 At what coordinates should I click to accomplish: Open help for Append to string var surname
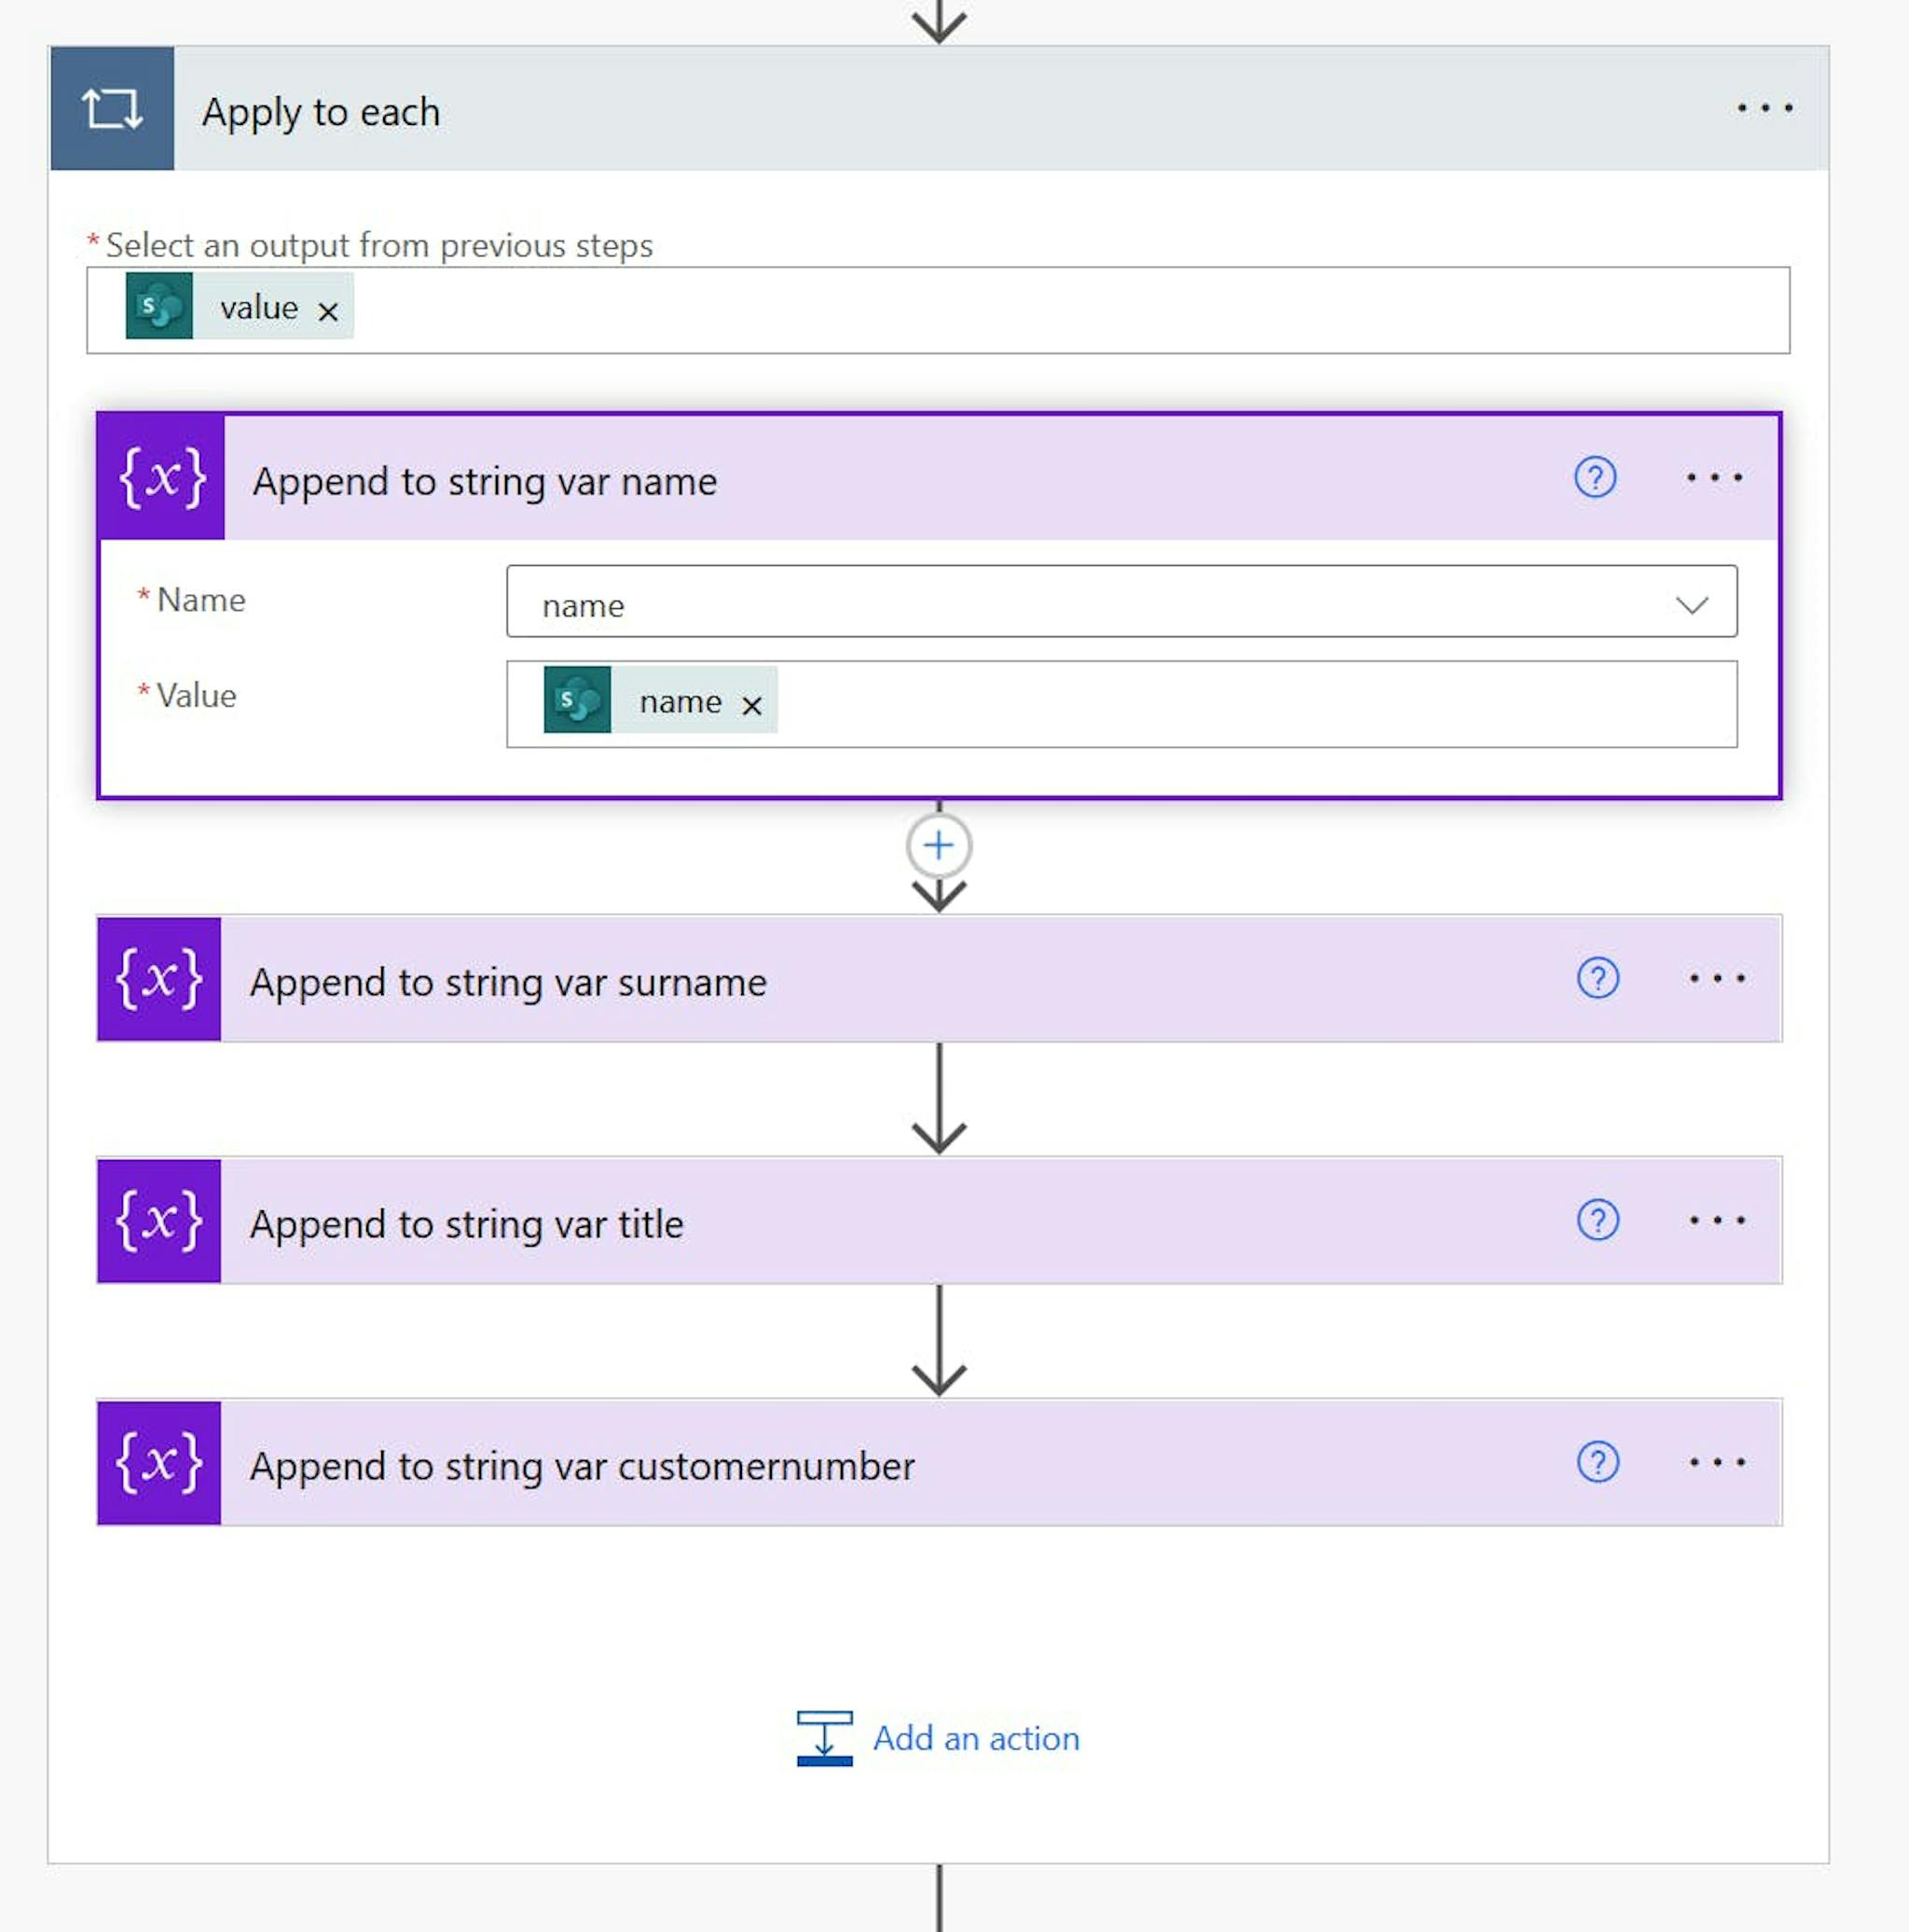tap(1599, 978)
